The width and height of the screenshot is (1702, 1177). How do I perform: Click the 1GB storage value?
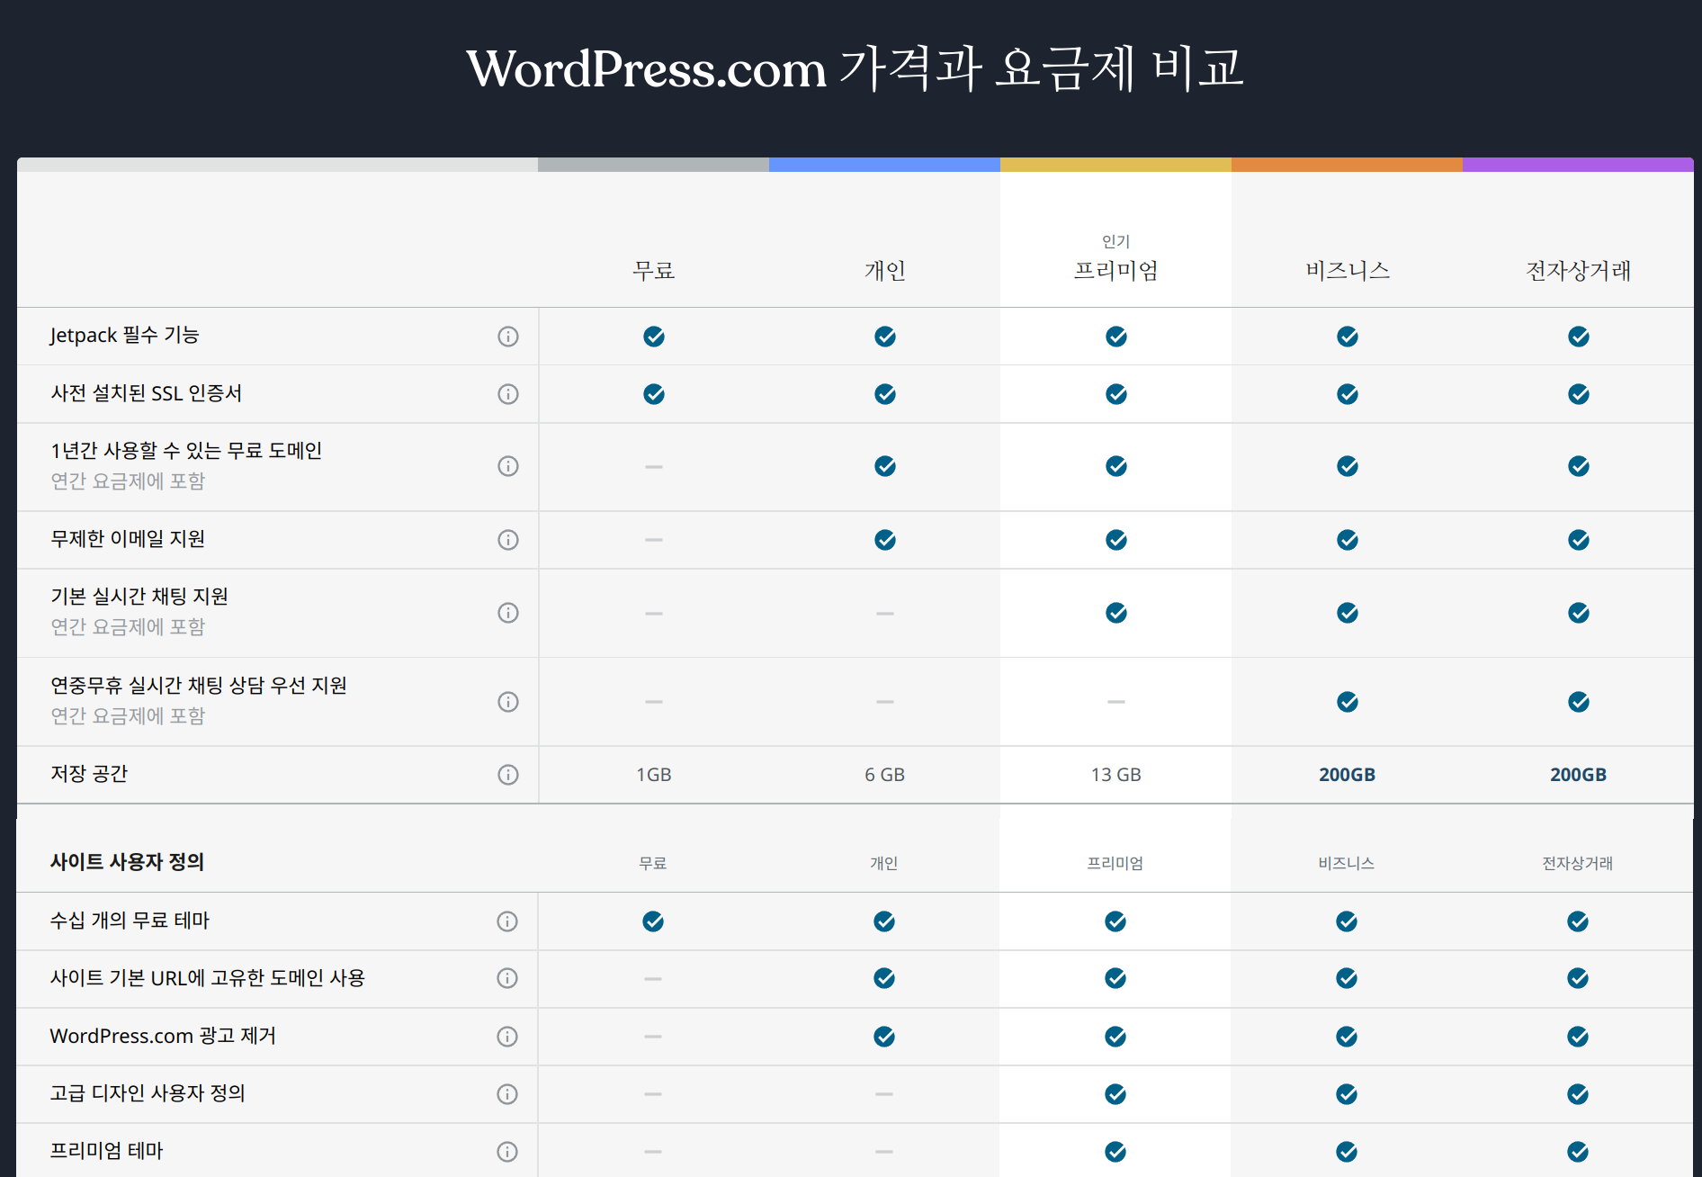[654, 775]
